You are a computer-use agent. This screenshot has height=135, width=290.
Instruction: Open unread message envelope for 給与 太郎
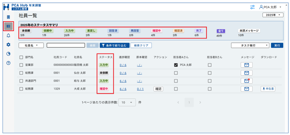pos(246,81)
